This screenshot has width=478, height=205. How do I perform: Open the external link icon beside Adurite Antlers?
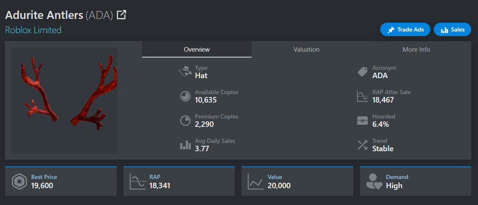click(121, 15)
